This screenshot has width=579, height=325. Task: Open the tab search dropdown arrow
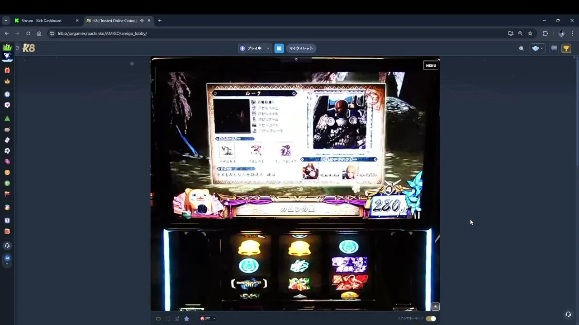pos(6,20)
